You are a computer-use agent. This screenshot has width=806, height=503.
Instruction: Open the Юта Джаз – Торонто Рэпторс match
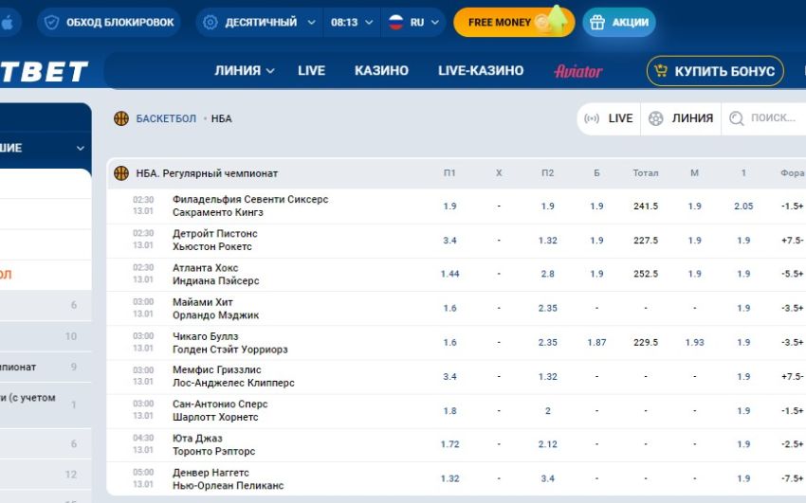214,444
